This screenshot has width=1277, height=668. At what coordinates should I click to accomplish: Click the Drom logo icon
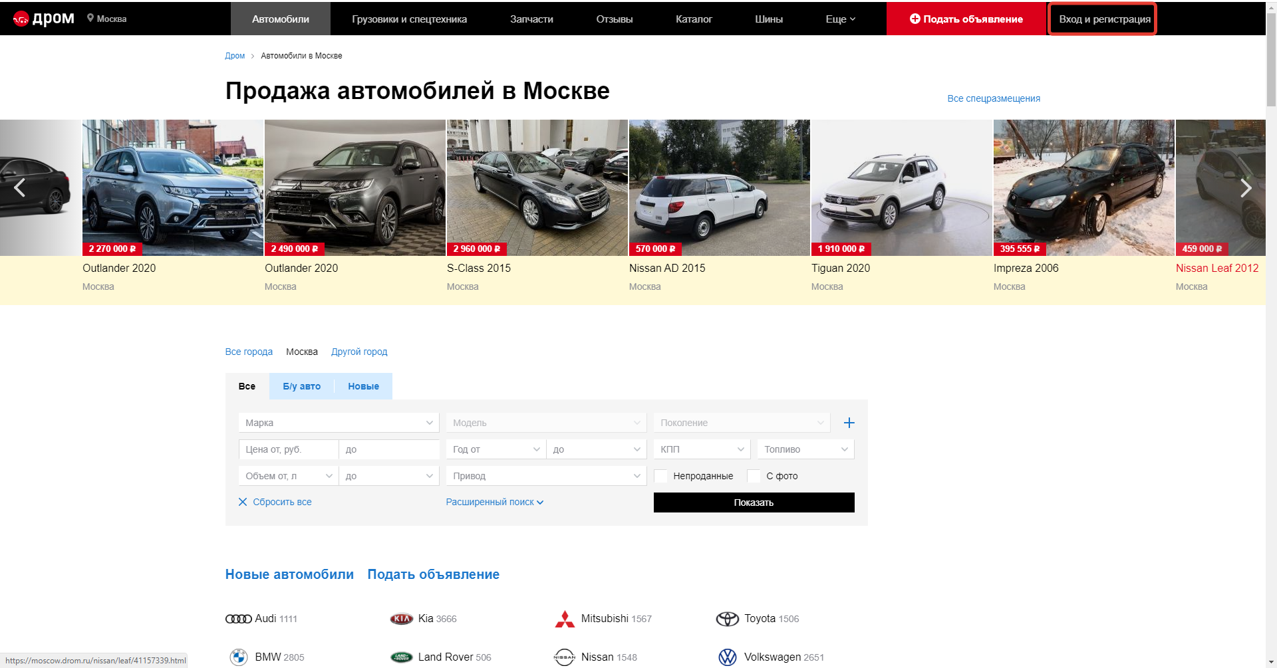21,19
